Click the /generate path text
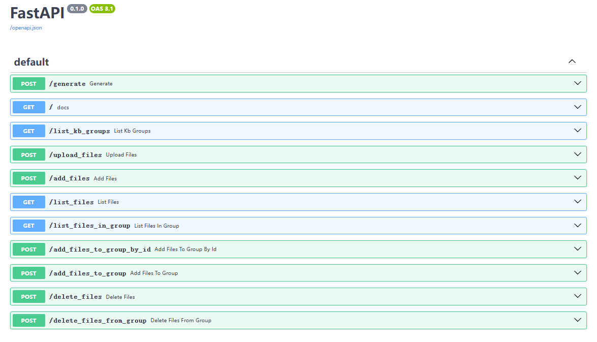This screenshot has height=342, width=597. point(68,83)
